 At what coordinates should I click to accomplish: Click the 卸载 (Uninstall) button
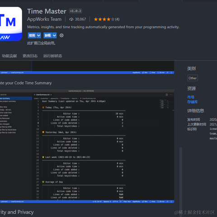(48, 35)
